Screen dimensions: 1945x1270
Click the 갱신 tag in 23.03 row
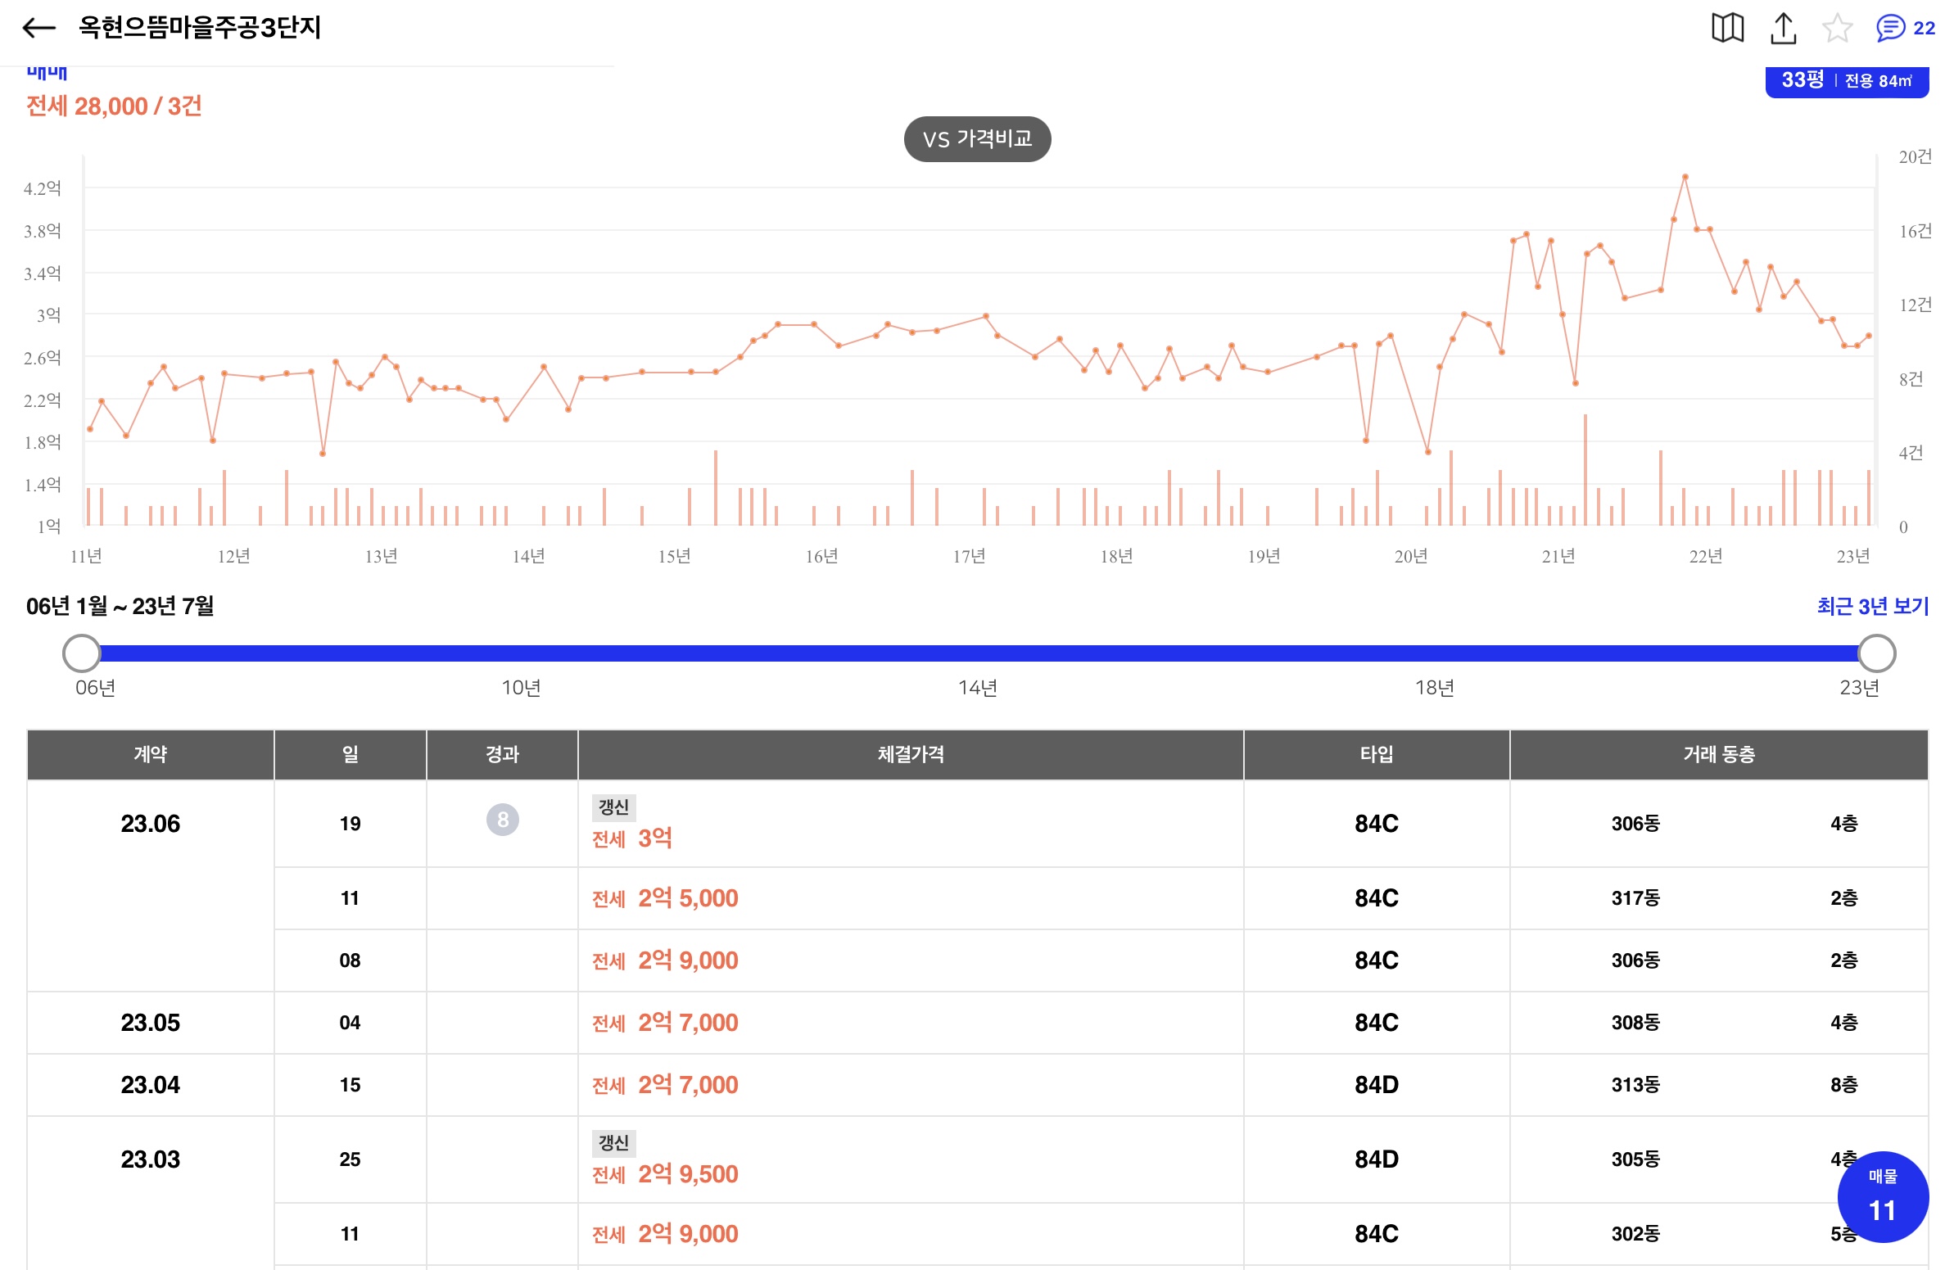point(613,1142)
